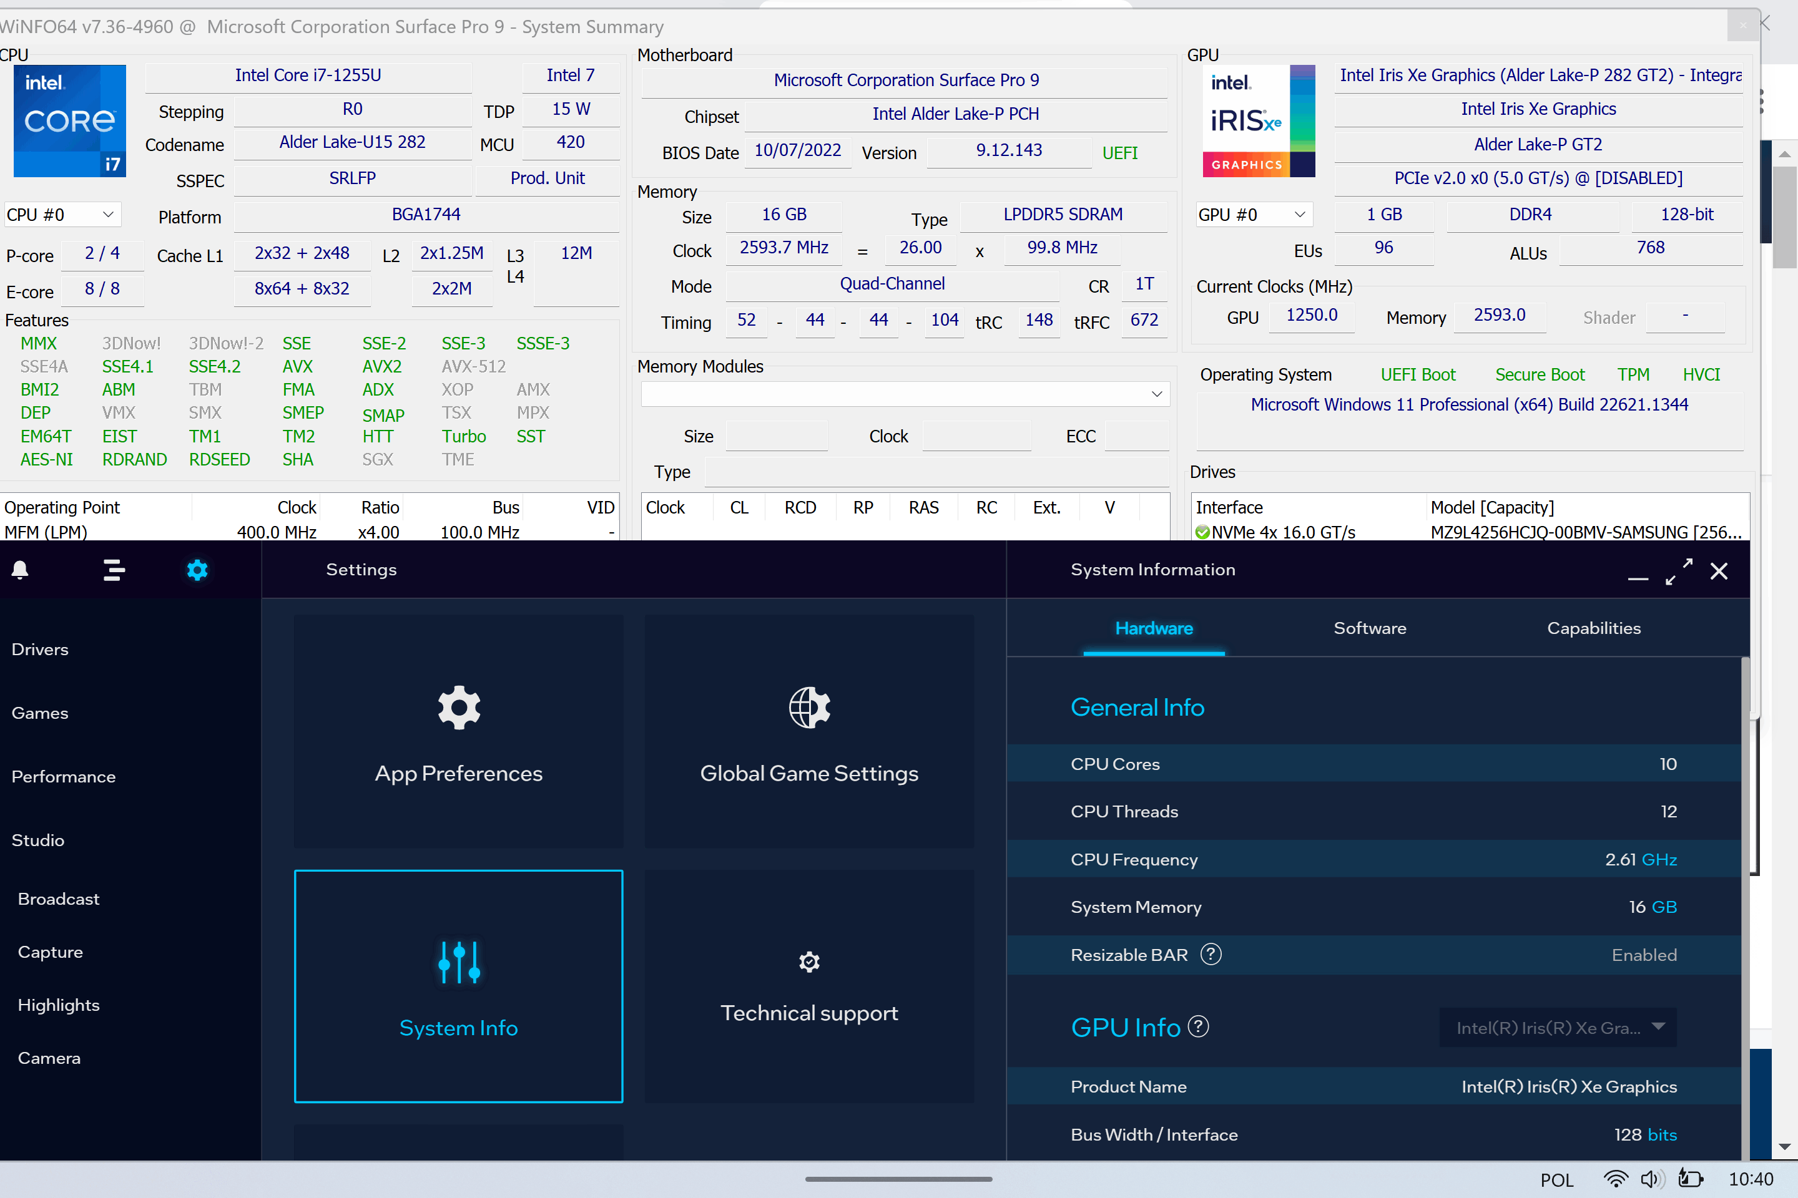Expand the System Information panel to fullscreen
This screenshot has height=1198, width=1798.
(1679, 572)
